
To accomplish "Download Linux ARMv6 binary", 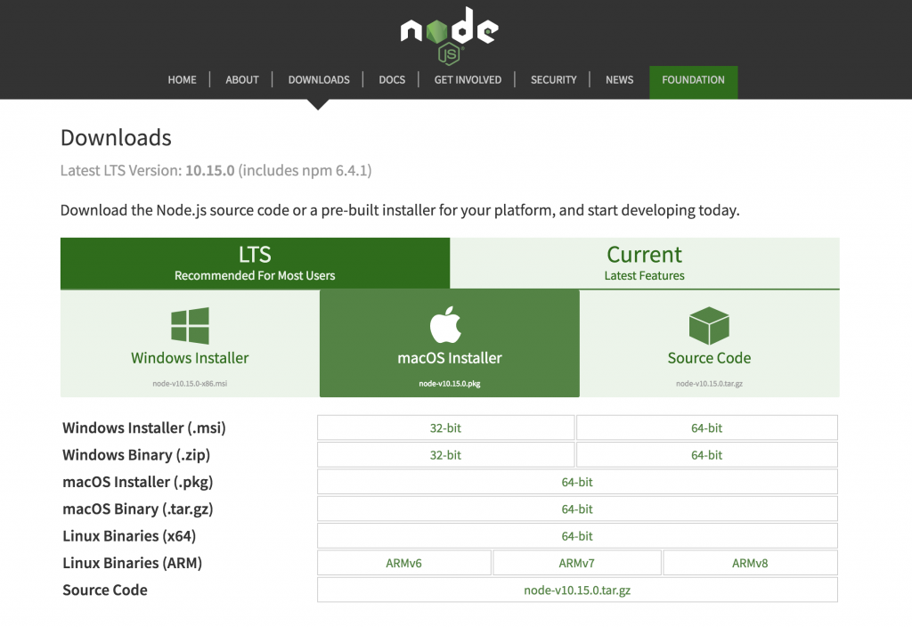I will (x=403, y=563).
